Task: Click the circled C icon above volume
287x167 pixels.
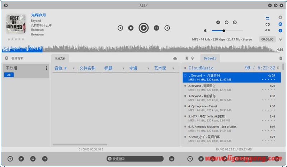Action: [226, 22]
